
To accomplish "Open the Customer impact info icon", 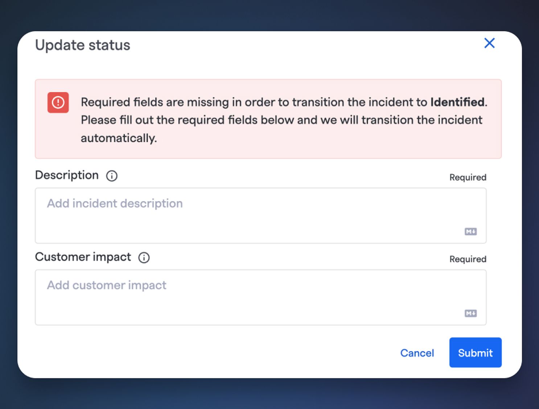I will pos(144,257).
